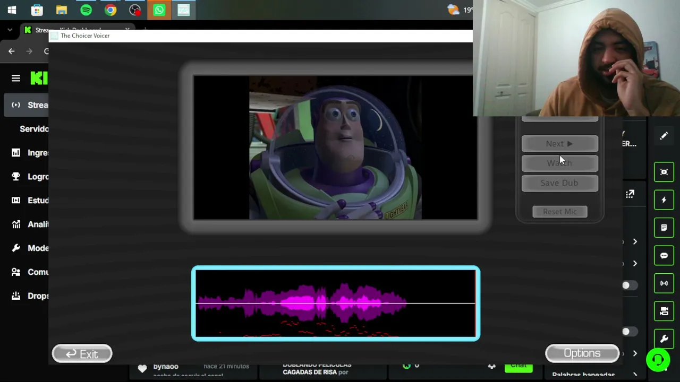Click the pink audio waveform display
Viewport: 680px width, 382px height.
coord(336,303)
